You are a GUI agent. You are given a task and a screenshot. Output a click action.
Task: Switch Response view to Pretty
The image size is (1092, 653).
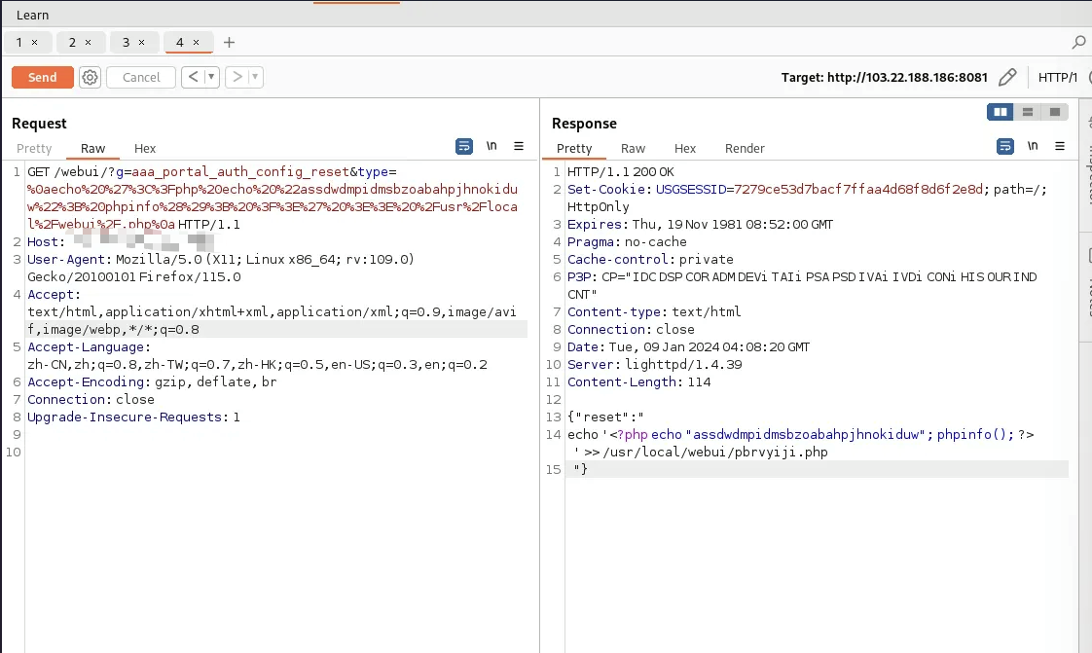pos(574,148)
